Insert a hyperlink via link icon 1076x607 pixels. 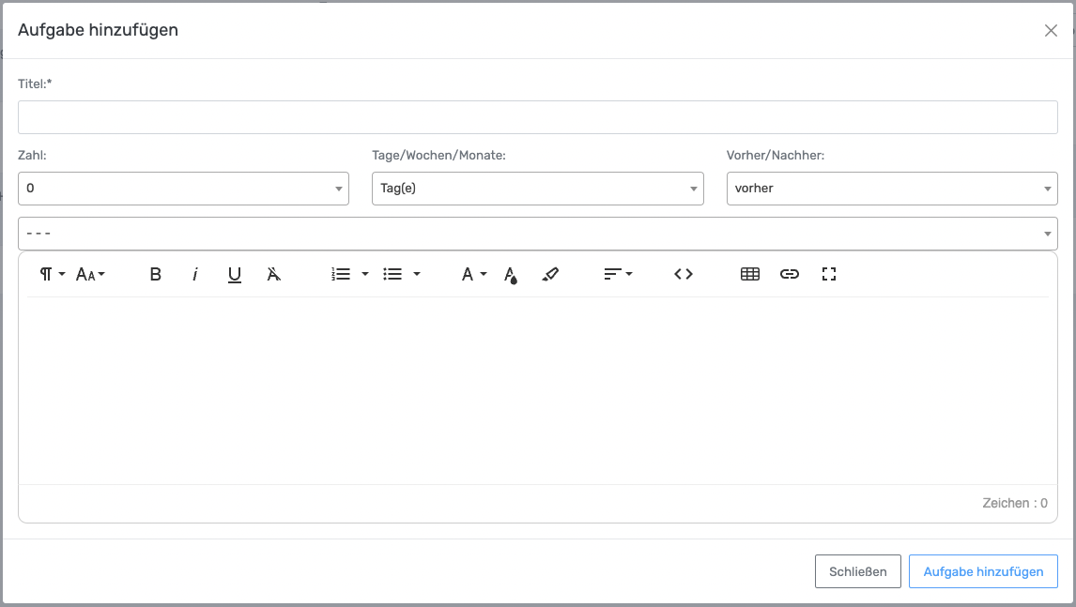(x=790, y=274)
